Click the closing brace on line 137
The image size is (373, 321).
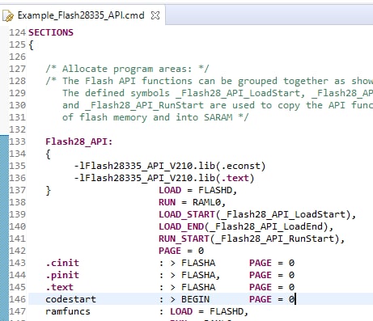[48, 191]
